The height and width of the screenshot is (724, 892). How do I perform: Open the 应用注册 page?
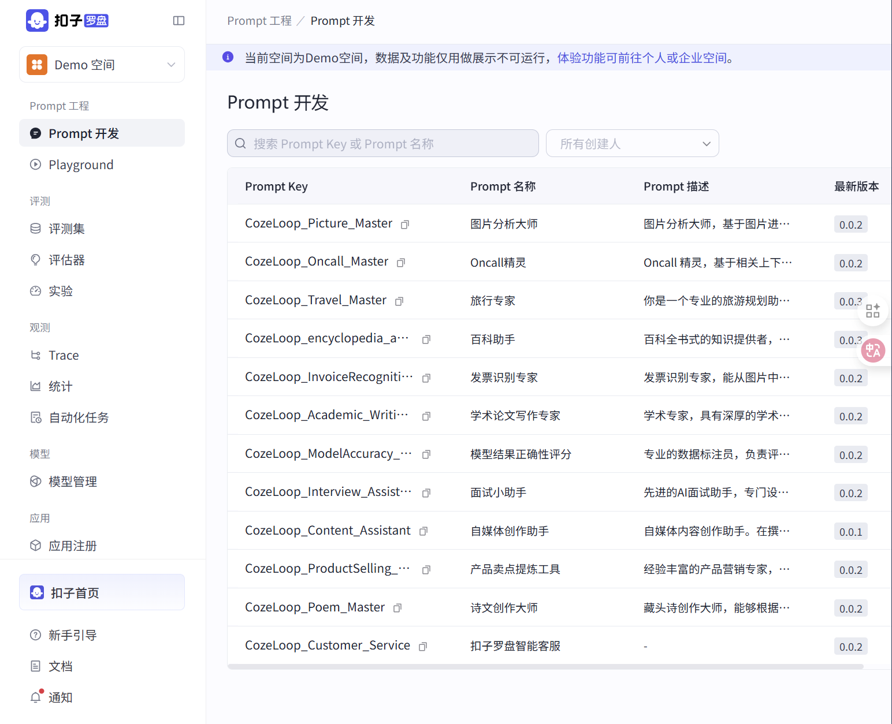(73, 545)
